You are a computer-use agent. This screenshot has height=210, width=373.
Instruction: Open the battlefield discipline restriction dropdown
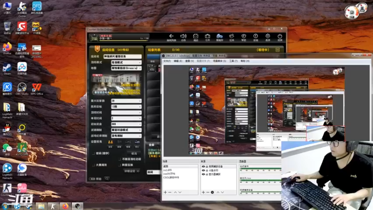click(x=126, y=136)
